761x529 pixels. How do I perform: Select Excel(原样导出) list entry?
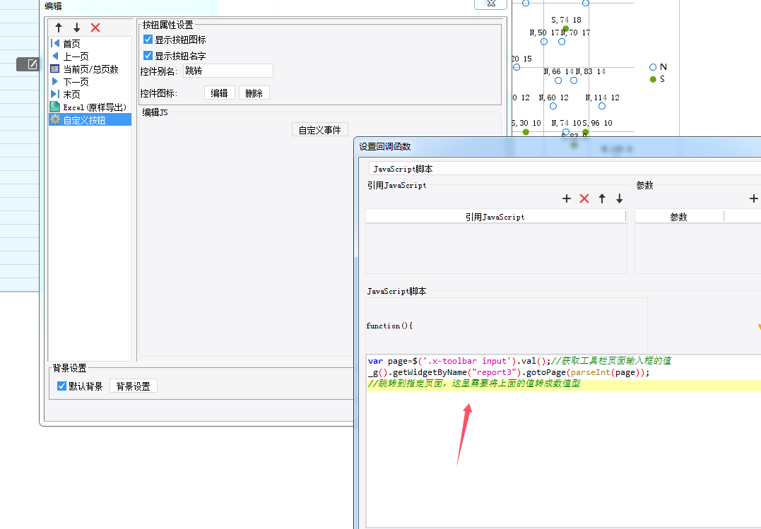coord(90,107)
